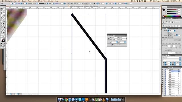Click the W width field in Transform panel
This screenshot has width=182, height=102.
[x=123, y=38]
